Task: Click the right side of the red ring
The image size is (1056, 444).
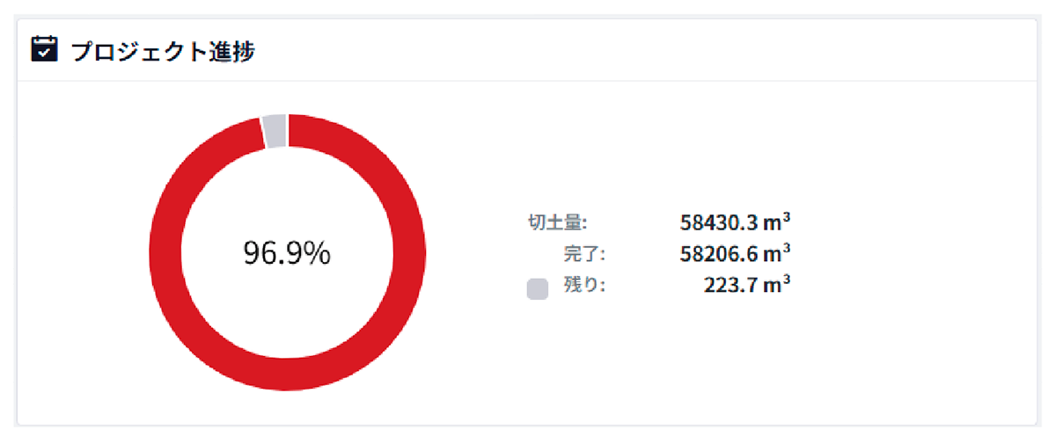Action: [x=409, y=253]
